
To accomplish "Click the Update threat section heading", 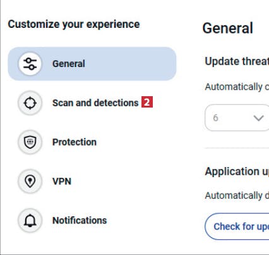I will tap(237, 61).
